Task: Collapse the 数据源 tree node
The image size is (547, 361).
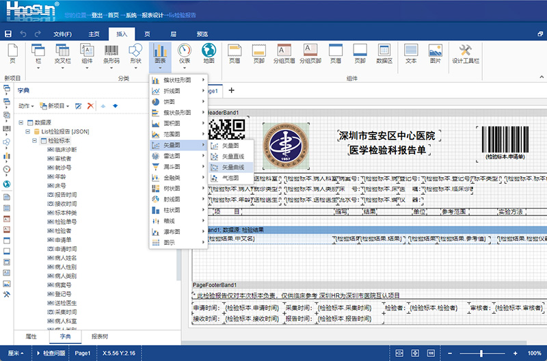Action: [x=21, y=122]
